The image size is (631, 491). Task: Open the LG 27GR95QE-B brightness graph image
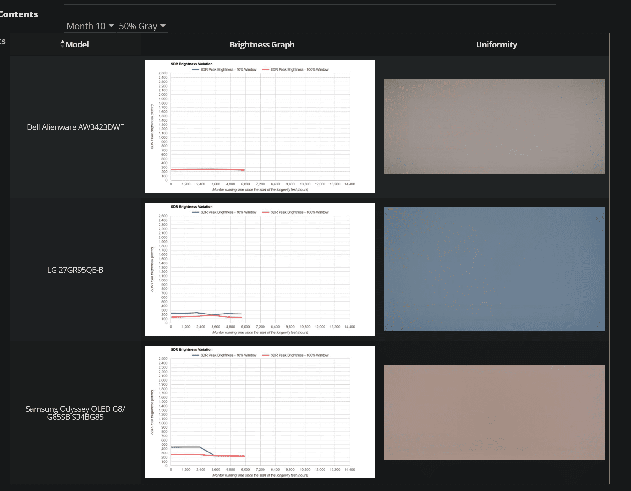click(x=260, y=269)
